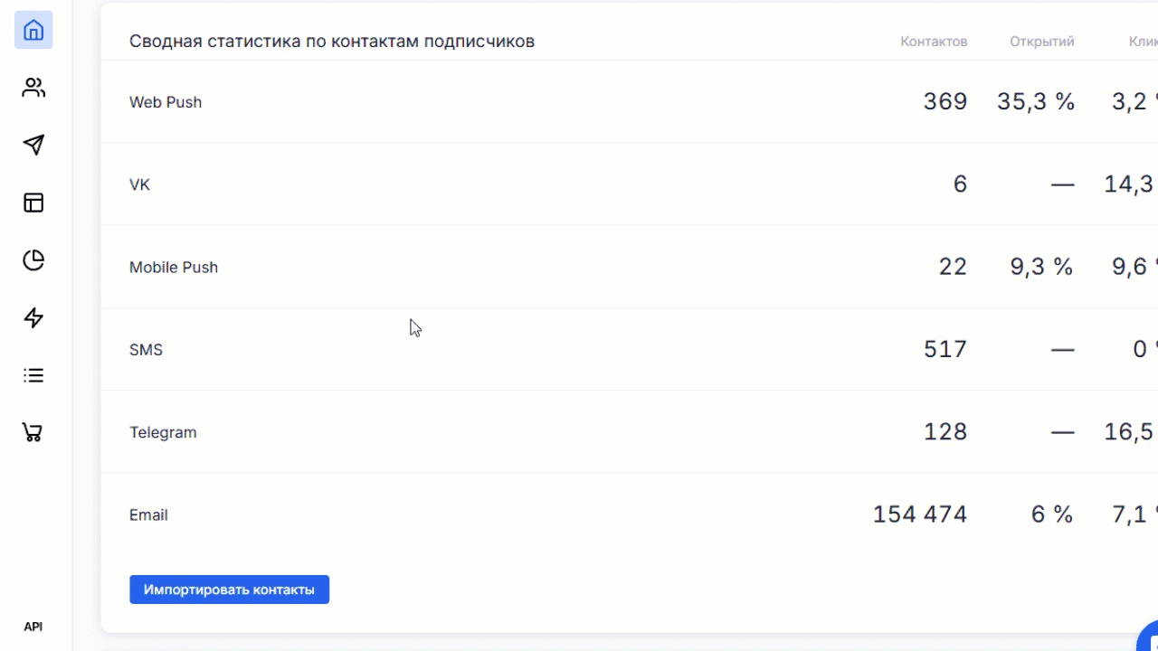This screenshot has width=1158, height=651.
Task: Sort by the Открытий column header
Action: [x=1041, y=41]
